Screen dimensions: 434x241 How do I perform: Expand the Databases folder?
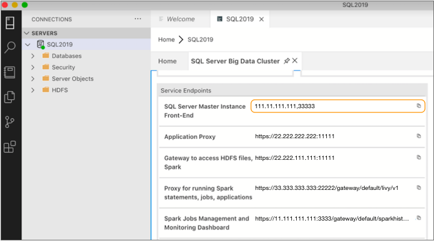pos(33,56)
